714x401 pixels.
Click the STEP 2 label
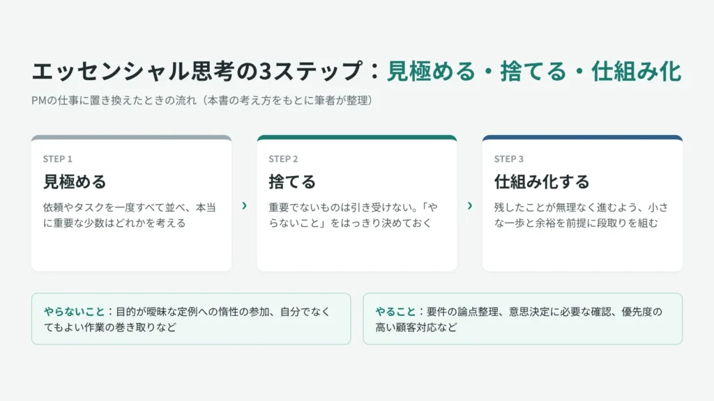(x=283, y=159)
